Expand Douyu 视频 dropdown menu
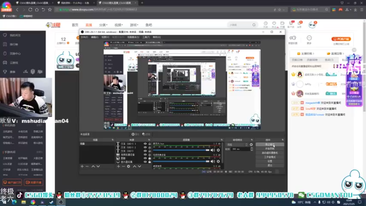The width and height of the screenshot is (366, 206). click(118, 25)
